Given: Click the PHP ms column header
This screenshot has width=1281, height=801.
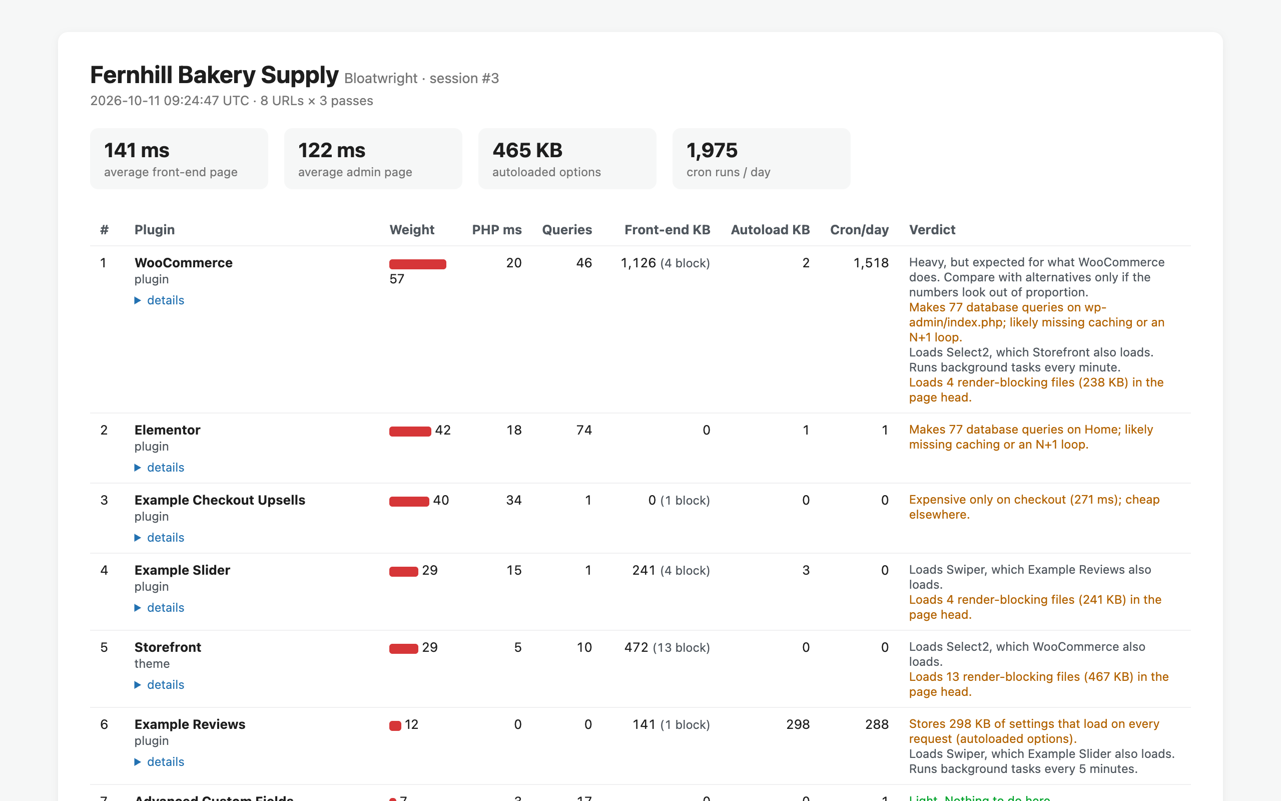Looking at the screenshot, I should (496, 229).
